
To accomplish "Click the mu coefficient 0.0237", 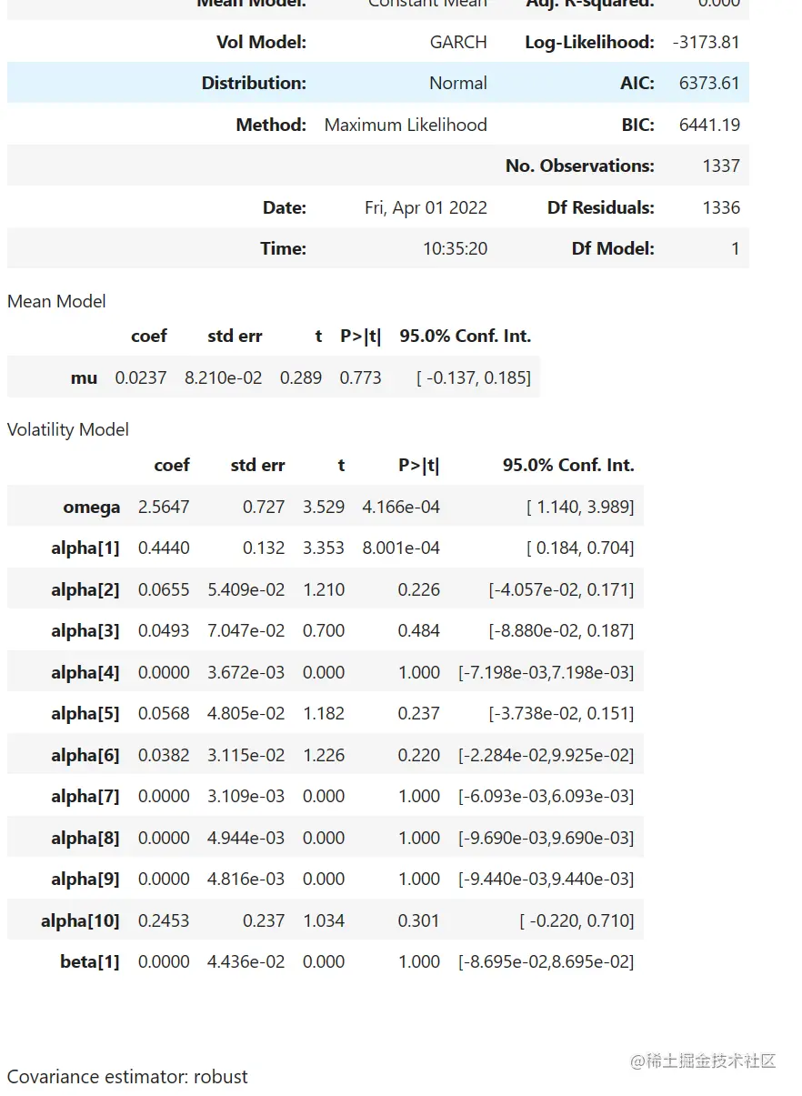I will pos(141,377).
